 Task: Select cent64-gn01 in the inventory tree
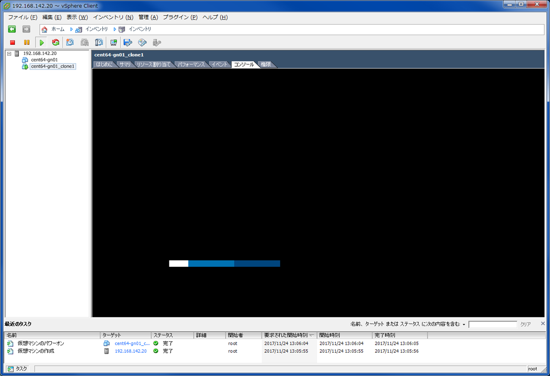tap(44, 60)
